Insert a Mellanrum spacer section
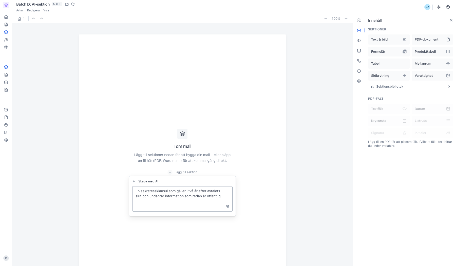The height and width of the screenshot is (266, 456). [x=432, y=64]
